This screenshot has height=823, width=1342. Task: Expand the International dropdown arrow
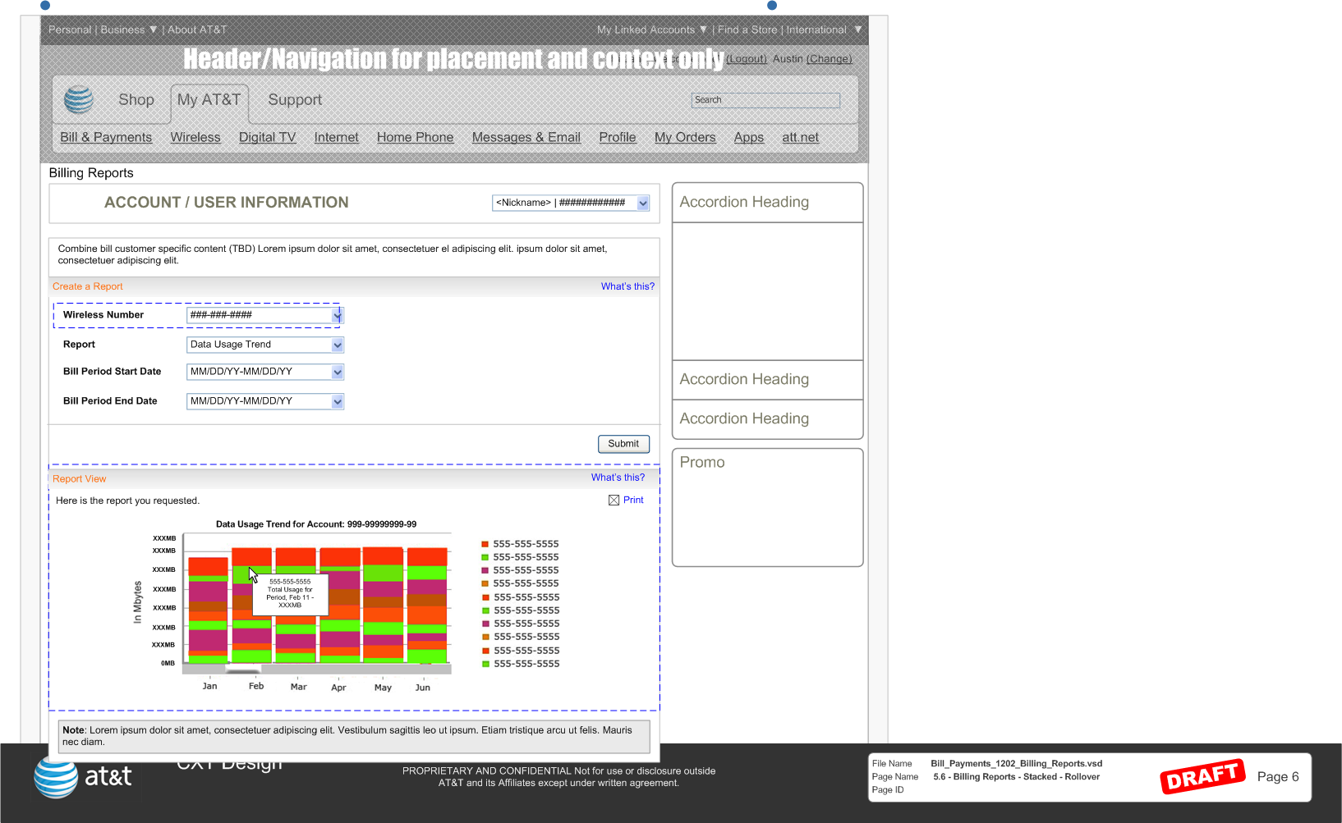[x=858, y=30]
